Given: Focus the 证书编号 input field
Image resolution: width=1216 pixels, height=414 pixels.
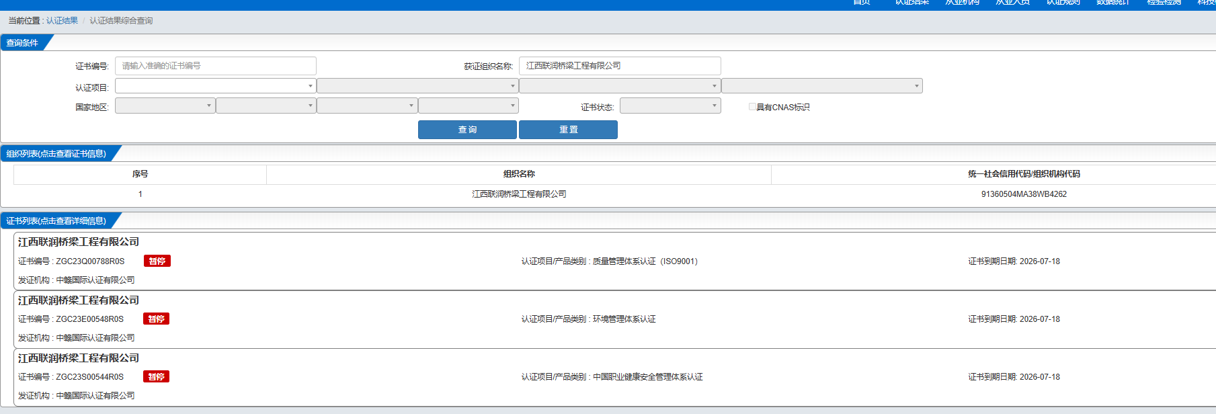Looking at the screenshot, I should click(x=215, y=66).
